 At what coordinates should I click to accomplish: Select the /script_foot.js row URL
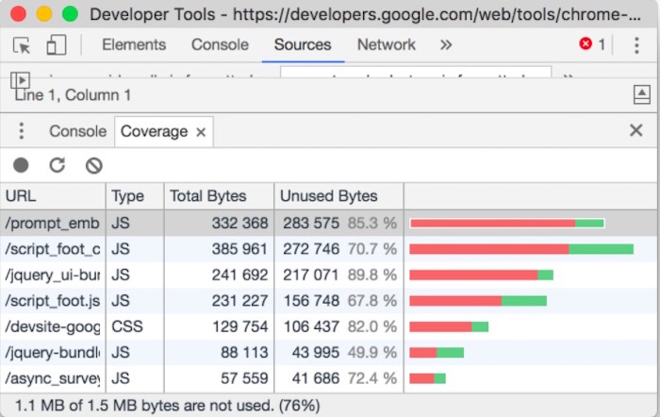tap(52, 301)
